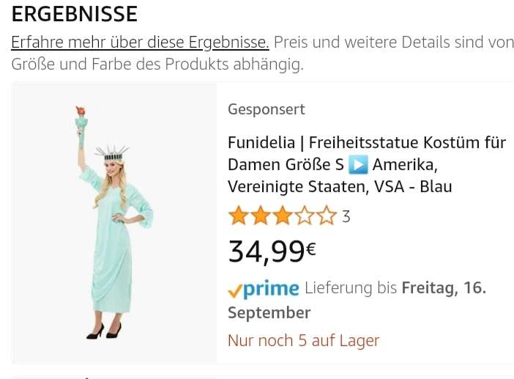The image size is (514, 379).
Task: Open the Funidelia Freiheitsstatue Kostüm product title
Action: click(367, 164)
